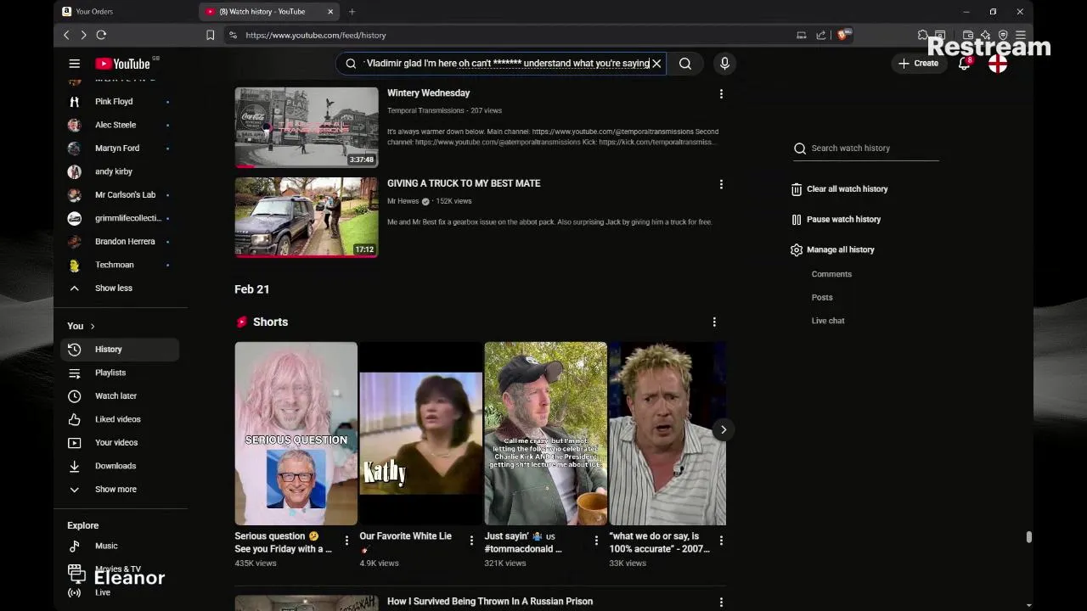This screenshot has height=611, width=1087.
Task: Open the Wintery Wednesday video thumbnail
Action: (x=307, y=127)
